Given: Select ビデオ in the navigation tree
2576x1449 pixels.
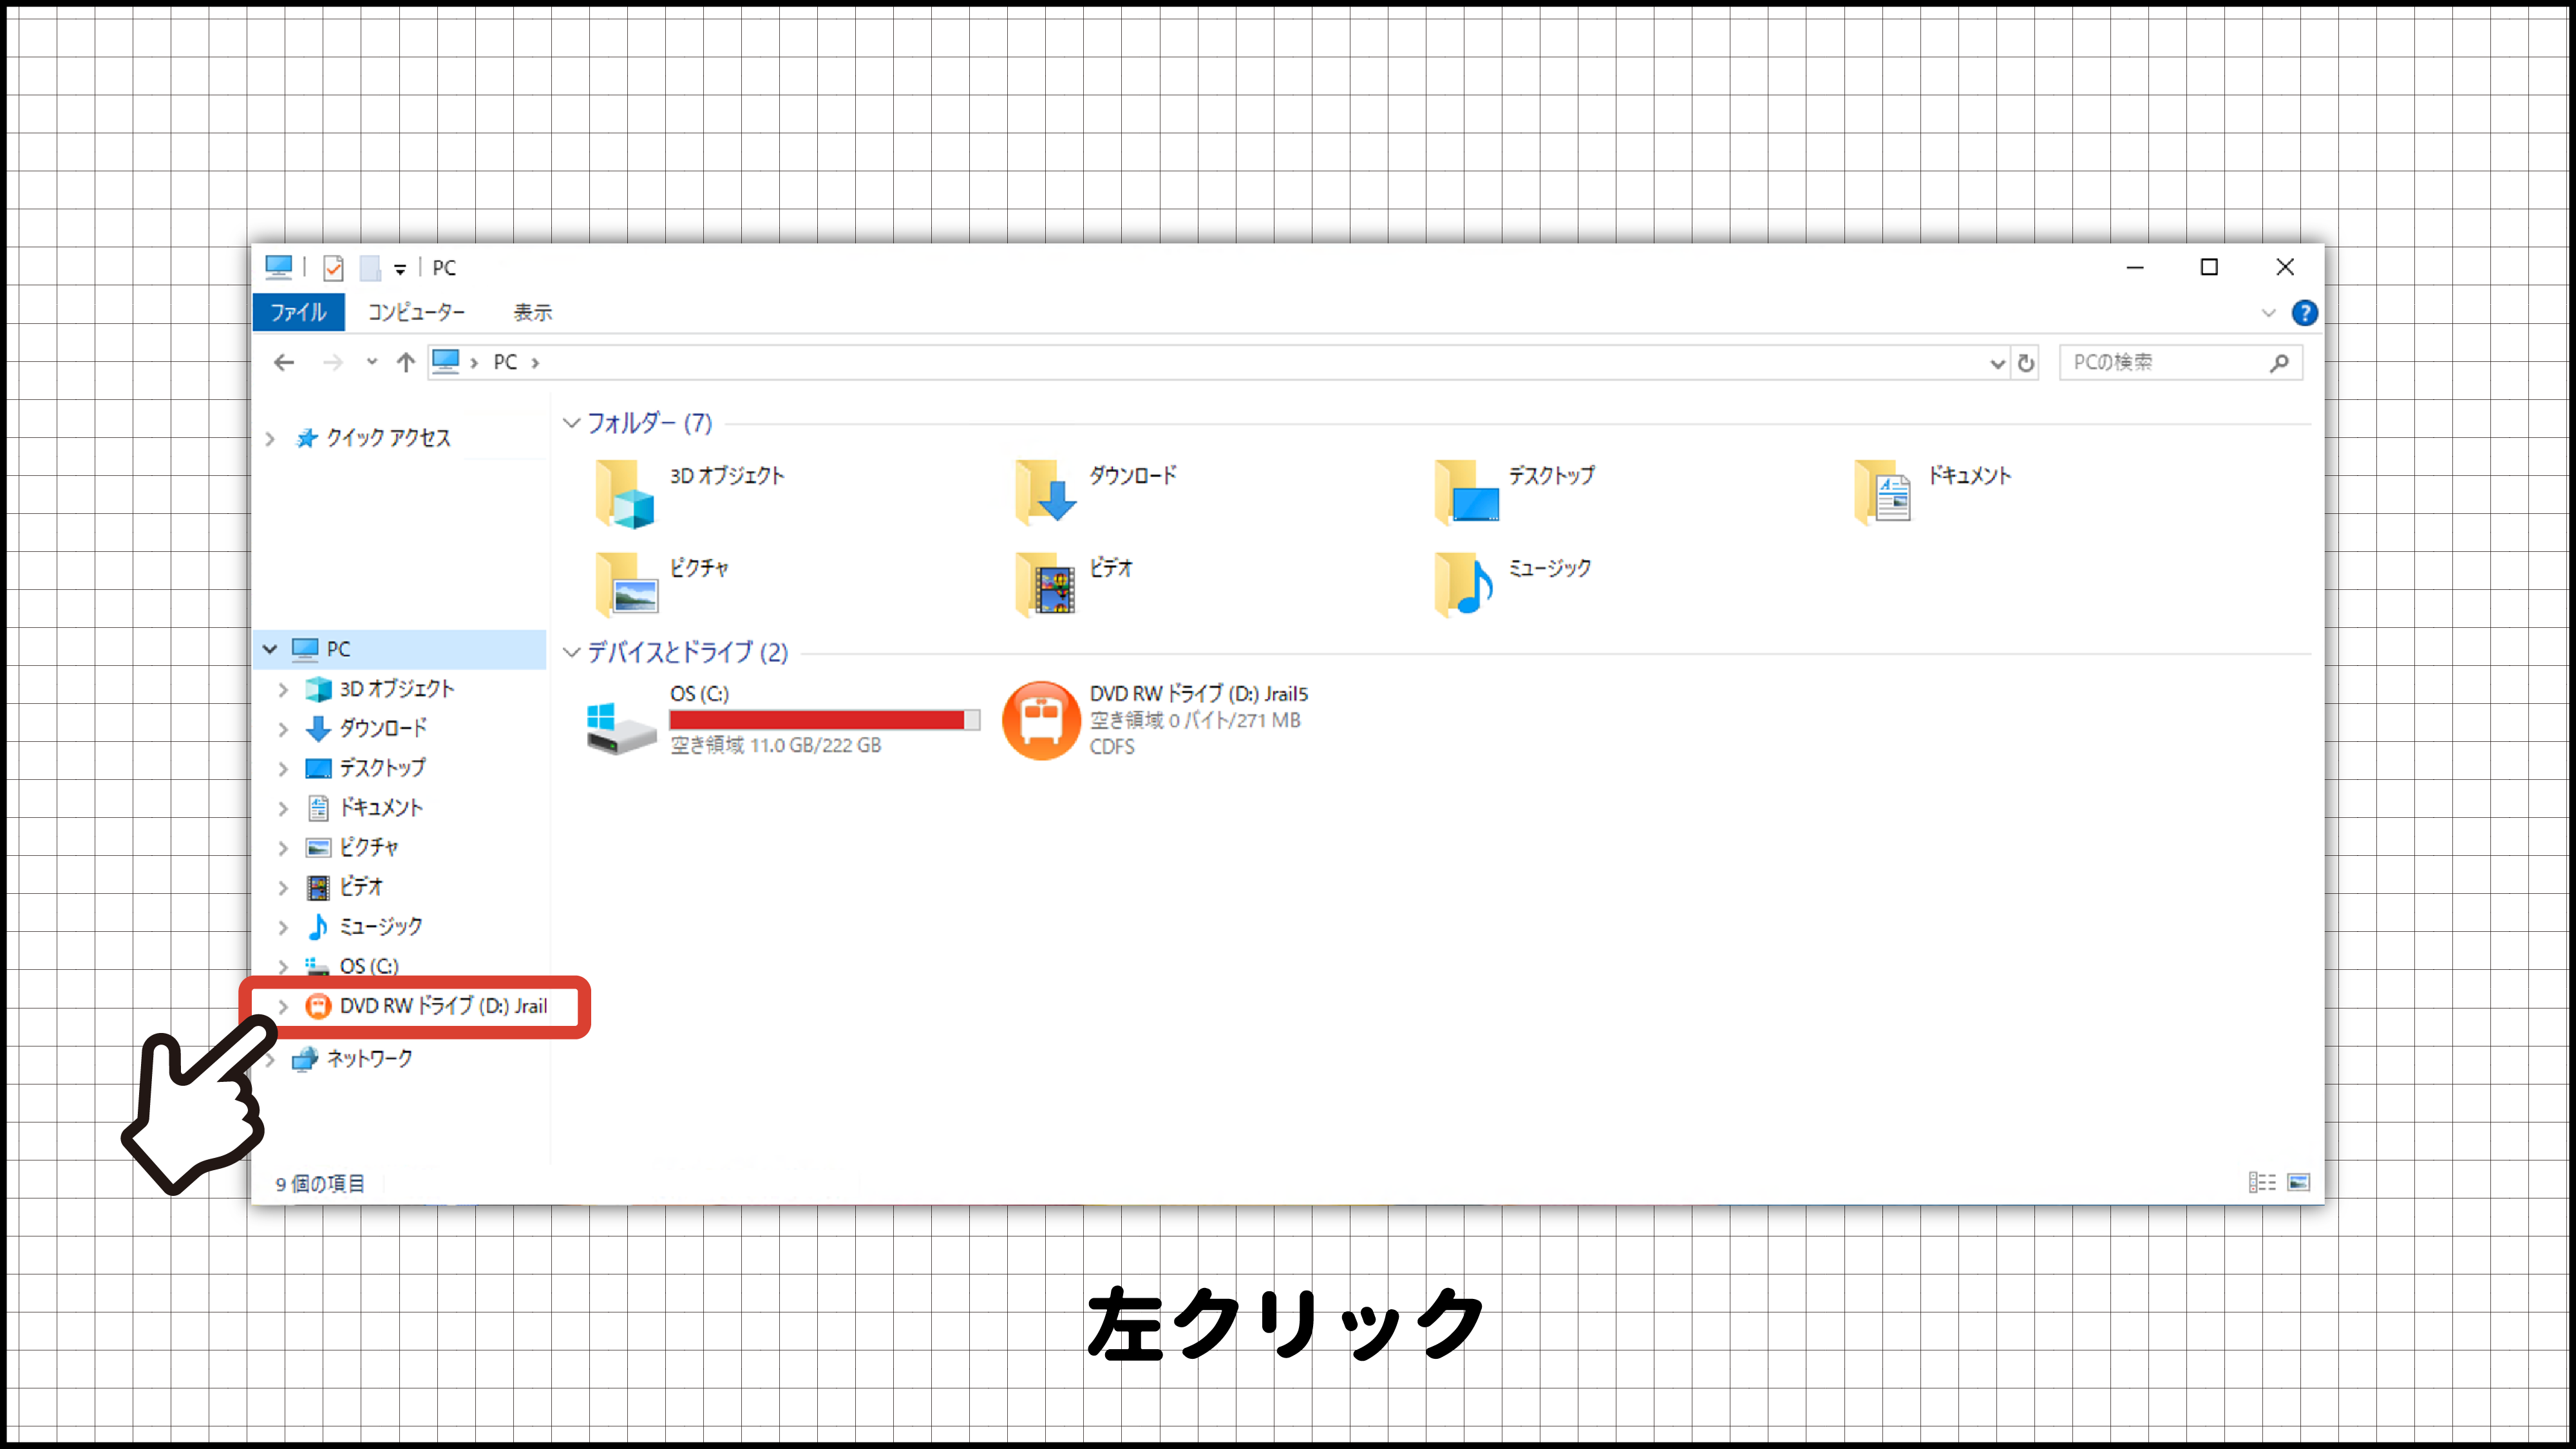Looking at the screenshot, I should coord(361,886).
